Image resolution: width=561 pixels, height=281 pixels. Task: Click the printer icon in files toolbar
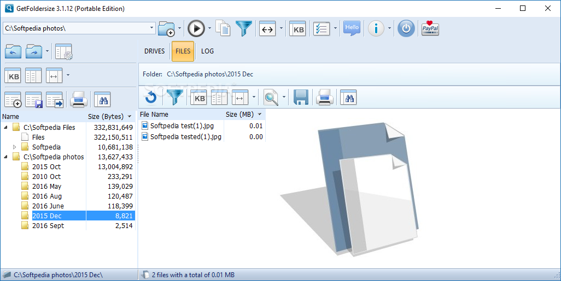pos(325,97)
